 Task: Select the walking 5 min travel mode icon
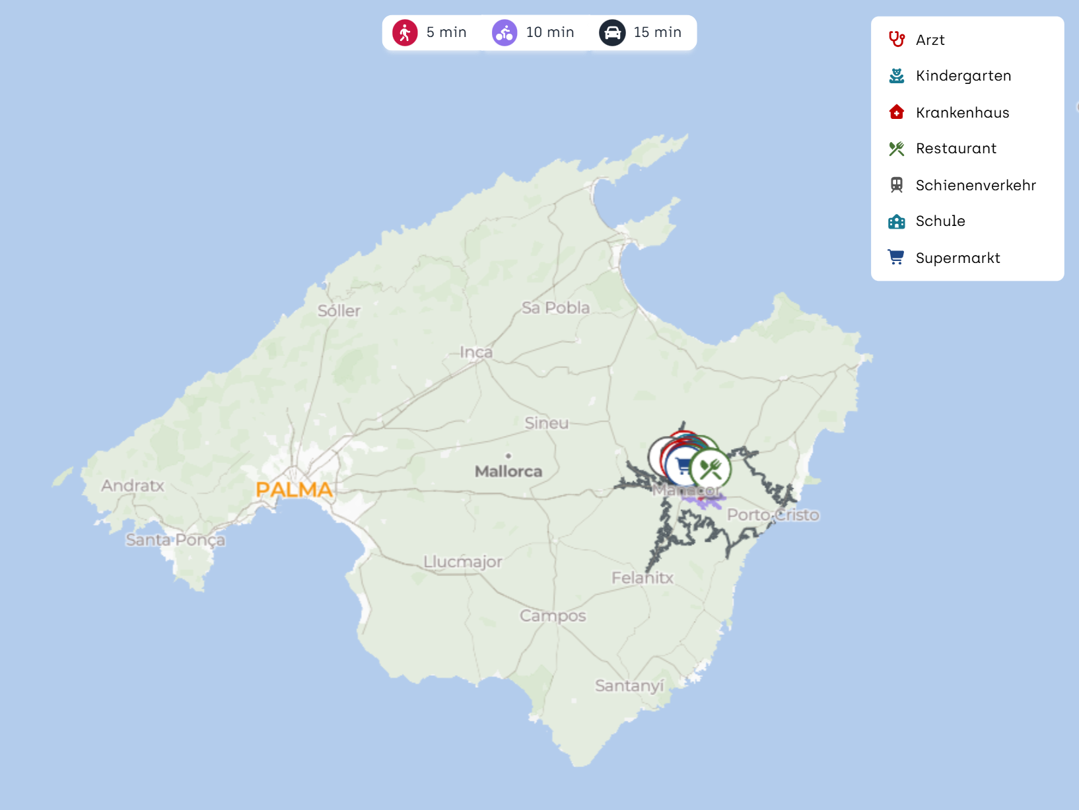tap(405, 32)
